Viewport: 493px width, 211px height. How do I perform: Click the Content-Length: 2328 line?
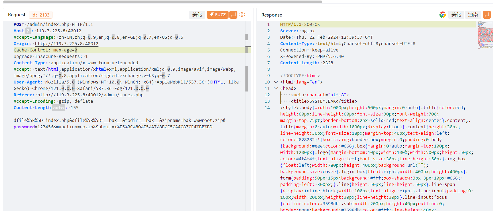pos(306,63)
